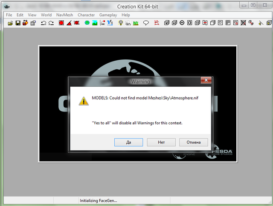This screenshot has height=206, width=273.
Task: Click the boxed letter P toolbar icon
Action: pos(228,23)
